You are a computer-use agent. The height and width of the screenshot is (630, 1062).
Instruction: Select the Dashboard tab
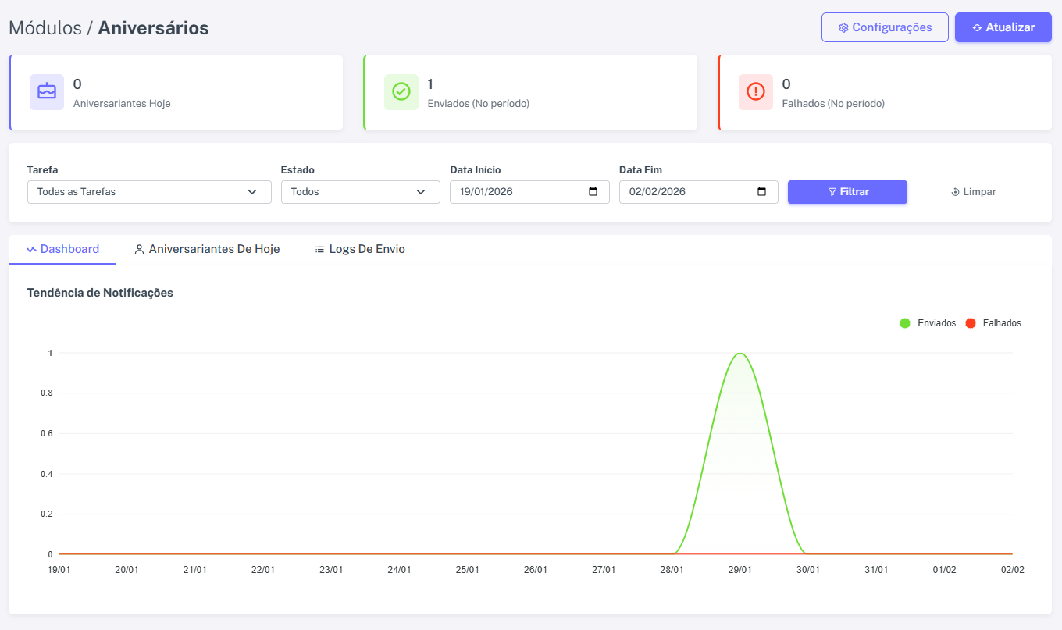pos(63,249)
